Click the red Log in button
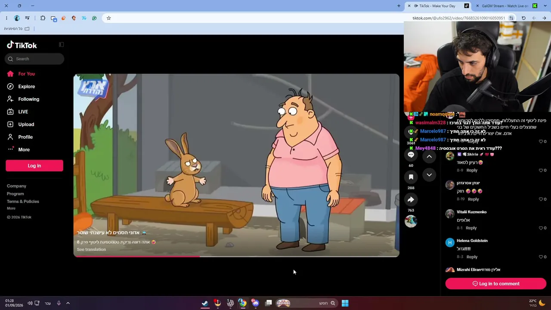 click(x=34, y=166)
